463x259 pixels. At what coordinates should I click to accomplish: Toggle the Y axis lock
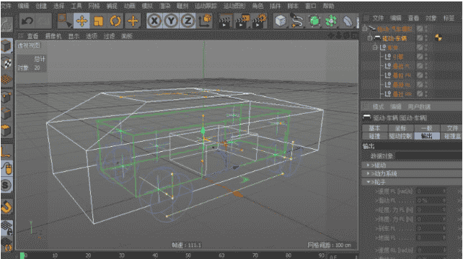171,21
